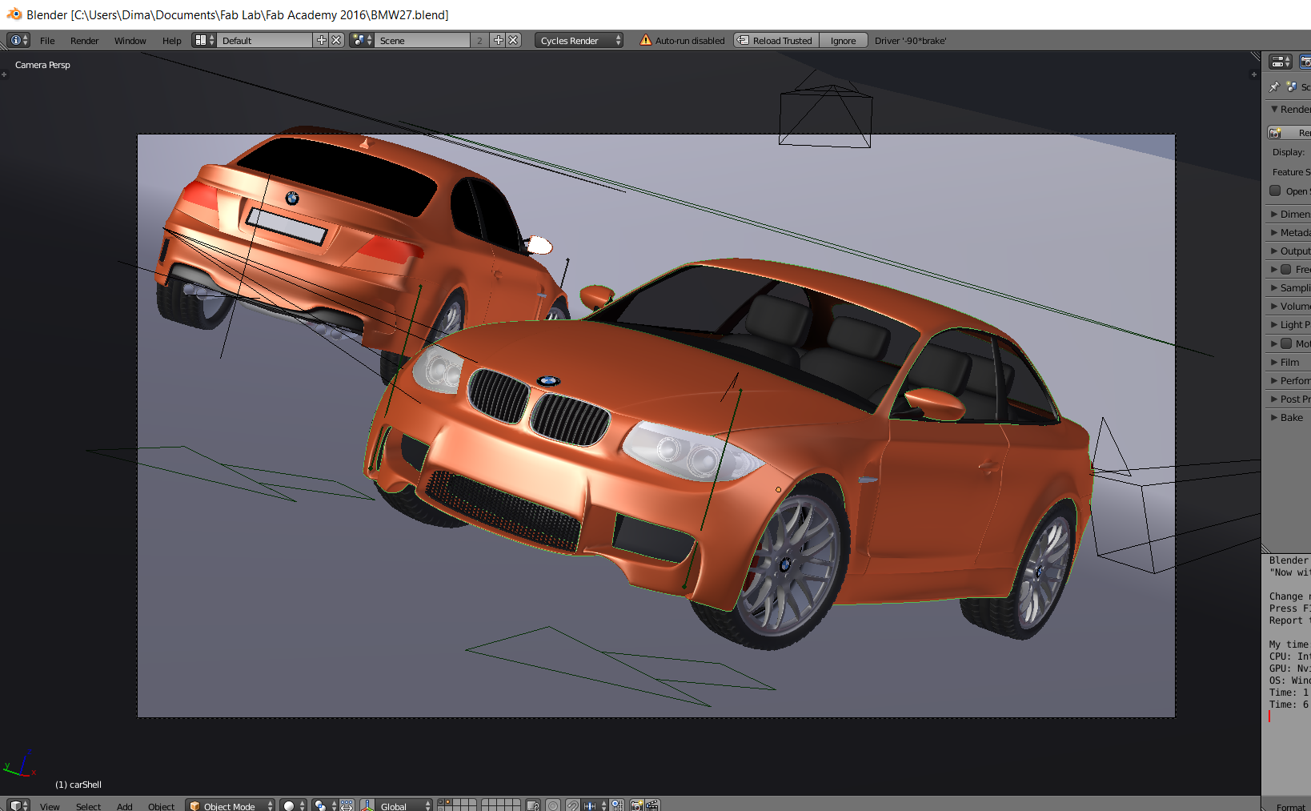
Task: Open the Render menu
Action: [84, 40]
